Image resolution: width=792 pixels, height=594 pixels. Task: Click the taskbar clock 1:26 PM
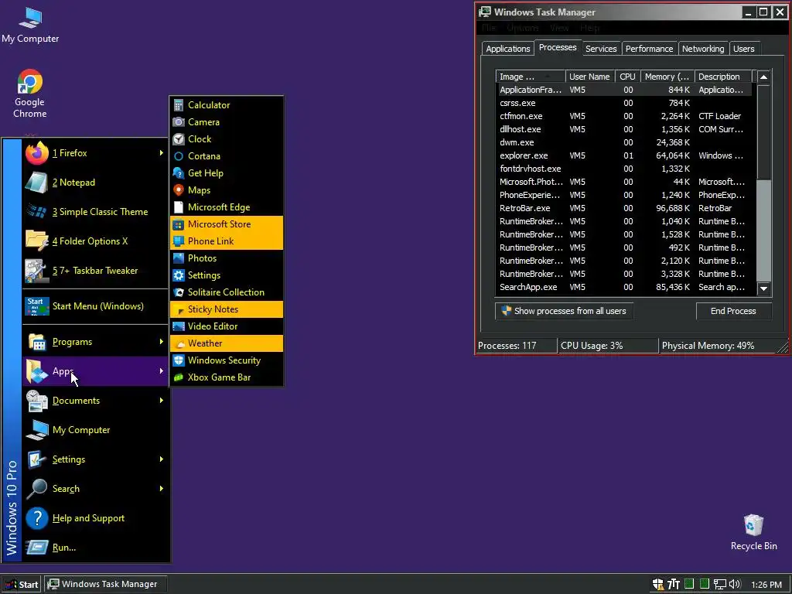click(766, 585)
